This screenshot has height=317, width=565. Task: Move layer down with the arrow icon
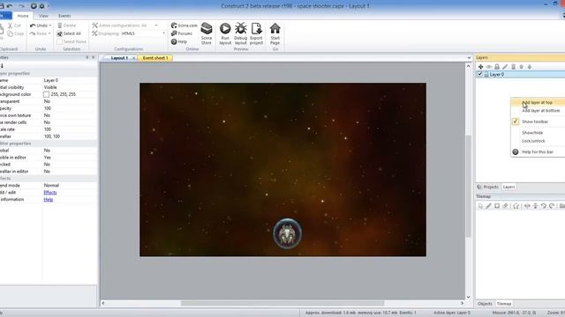(x=530, y=67)
